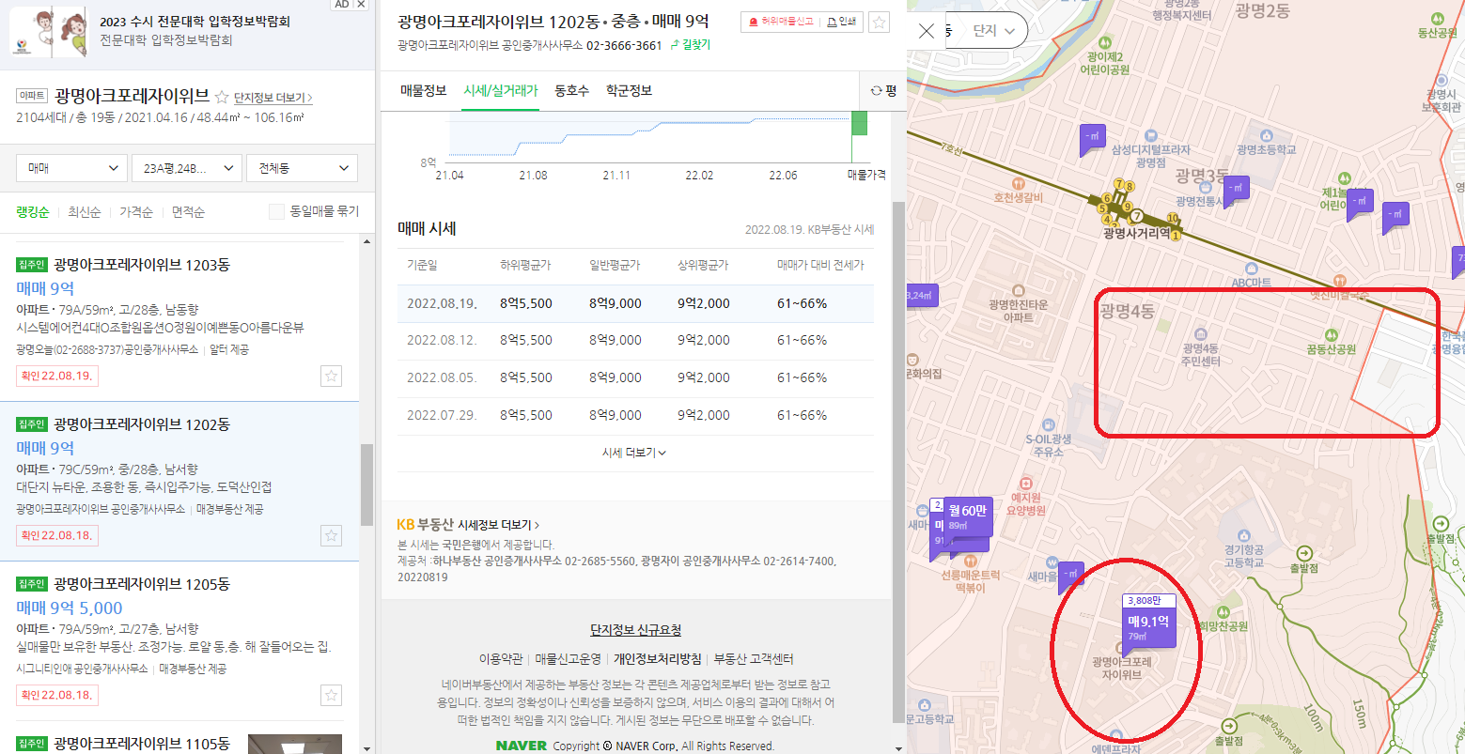Open the 매매 deal type dropdown

[x=70, y=168]
